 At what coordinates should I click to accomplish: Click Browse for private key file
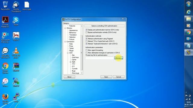pos(119,58)
